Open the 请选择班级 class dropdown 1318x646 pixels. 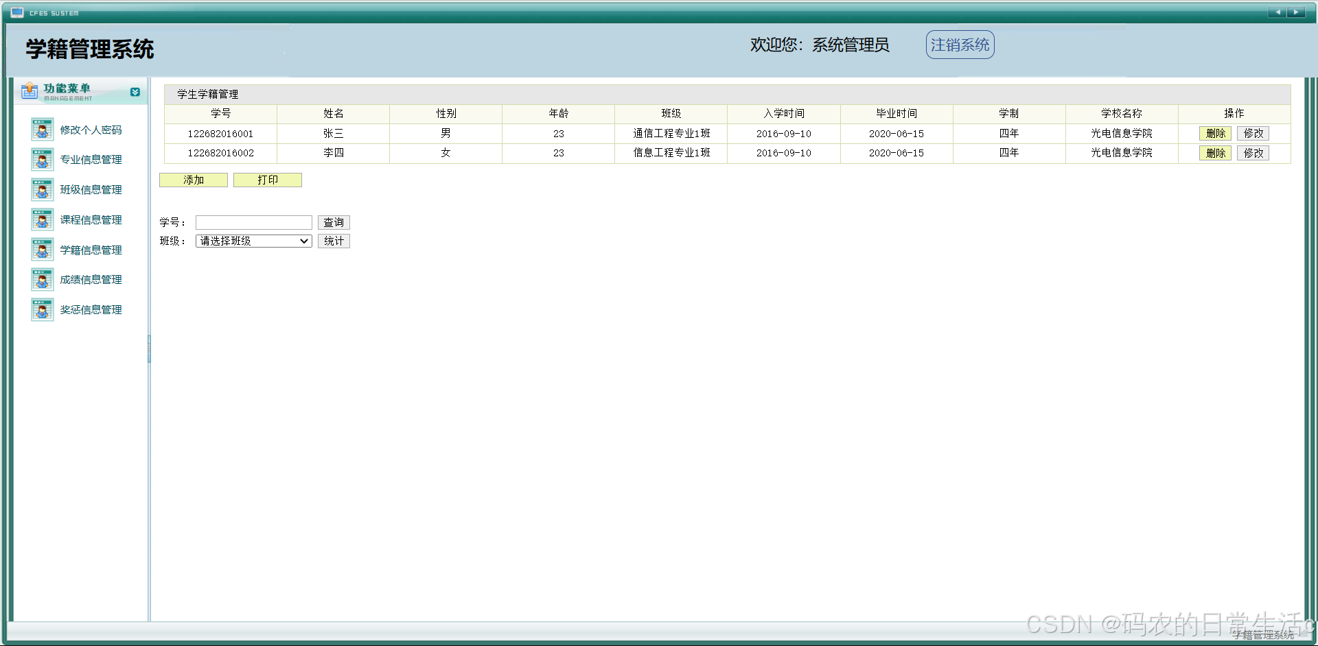pos(253,241)
